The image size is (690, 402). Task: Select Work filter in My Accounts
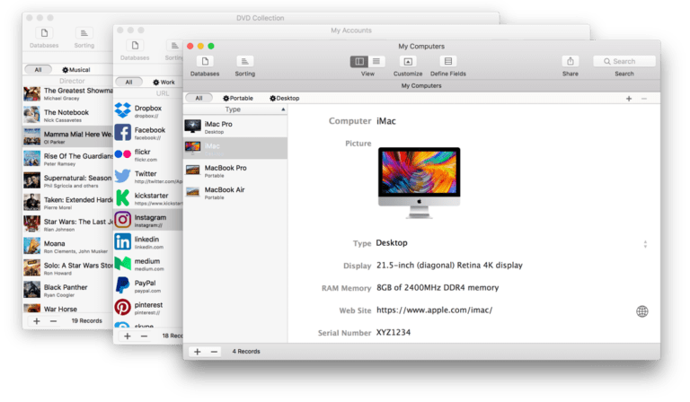coord(164,83)
